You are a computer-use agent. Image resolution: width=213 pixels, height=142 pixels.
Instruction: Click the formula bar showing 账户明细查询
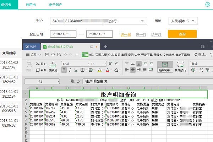tap(148, 81)
